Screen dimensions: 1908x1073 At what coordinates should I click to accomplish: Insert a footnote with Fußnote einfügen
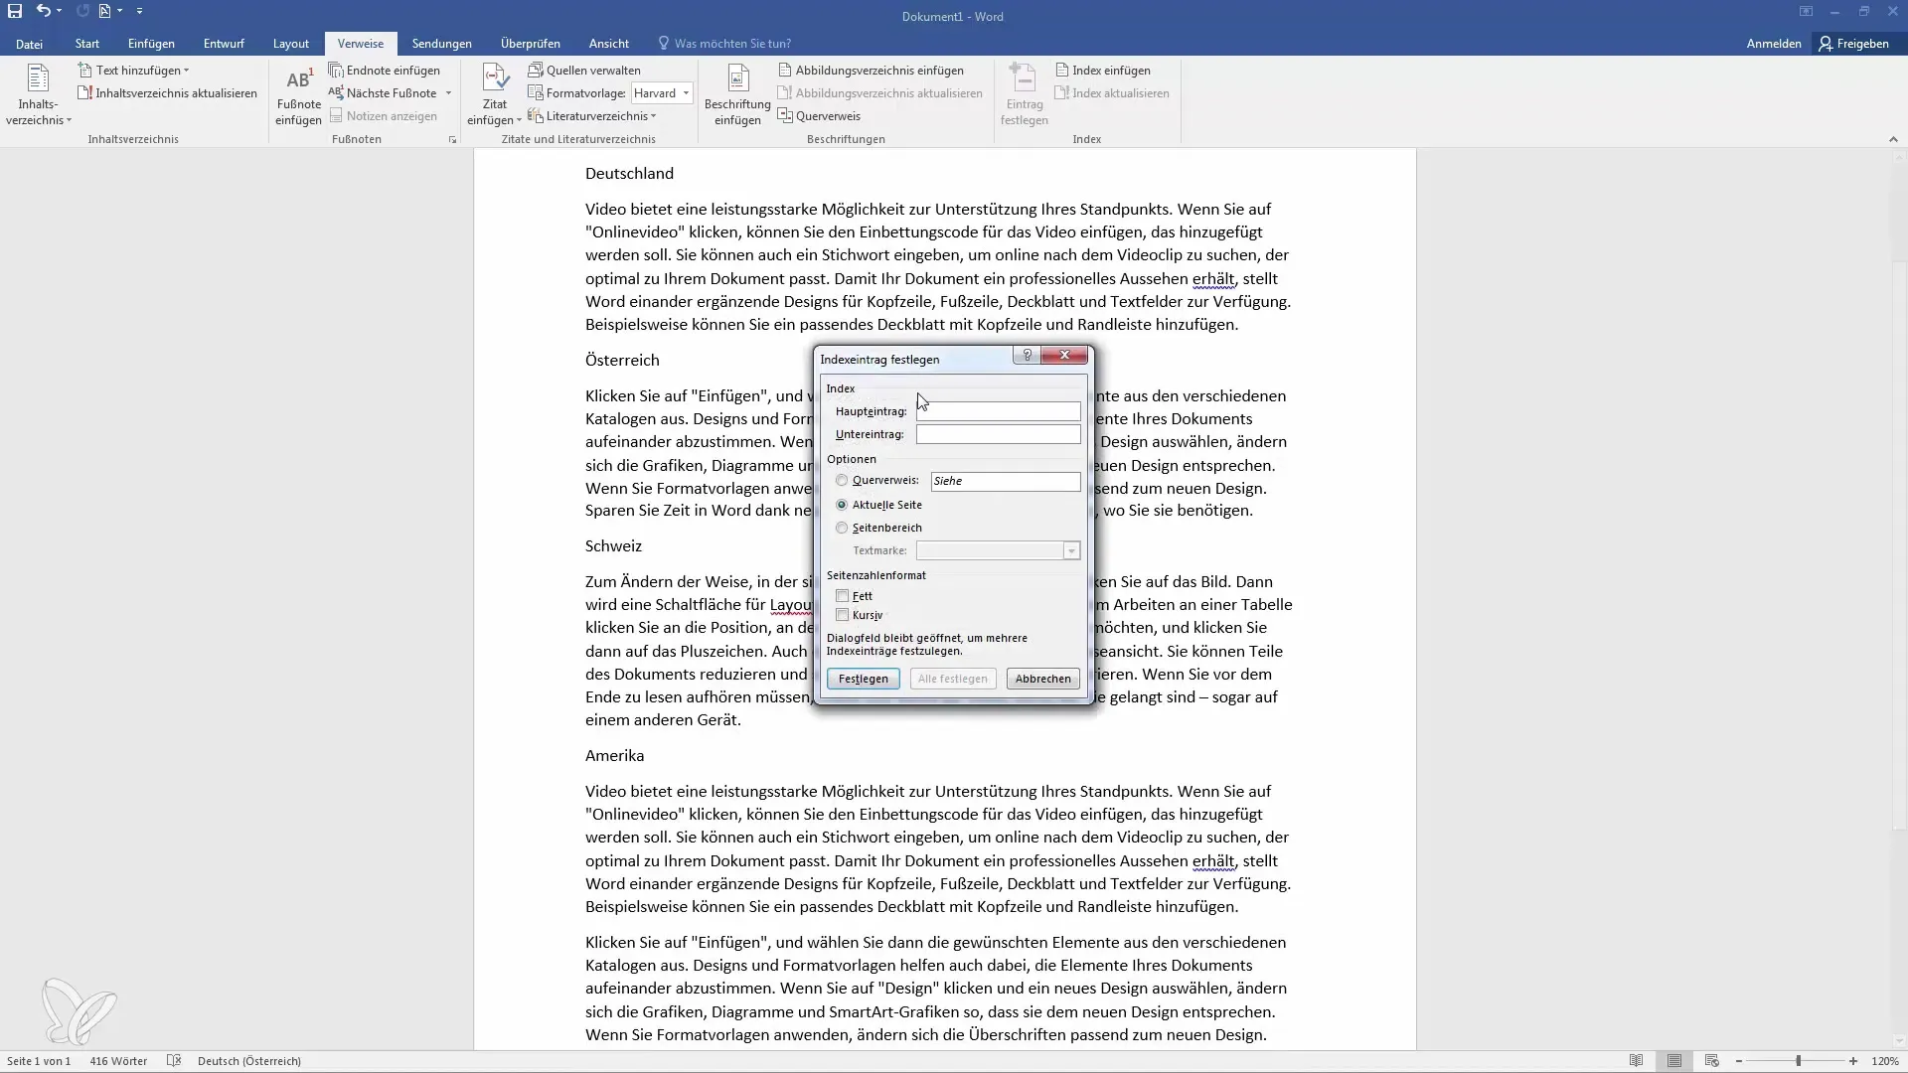pos(298,95)
